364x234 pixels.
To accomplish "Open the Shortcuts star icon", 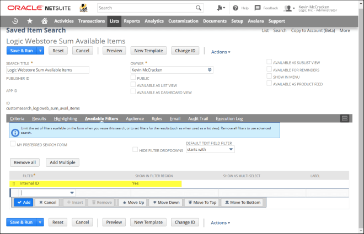I will click(x=30, y=21).
